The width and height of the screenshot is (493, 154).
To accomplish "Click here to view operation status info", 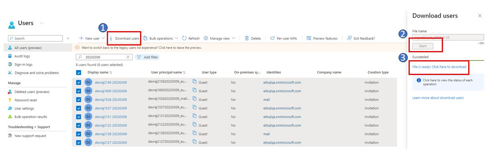I will pos(448,82).
